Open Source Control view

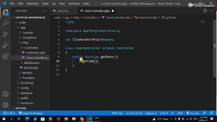[5, 34]
